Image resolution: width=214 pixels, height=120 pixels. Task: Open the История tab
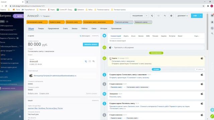coord(104,29)
